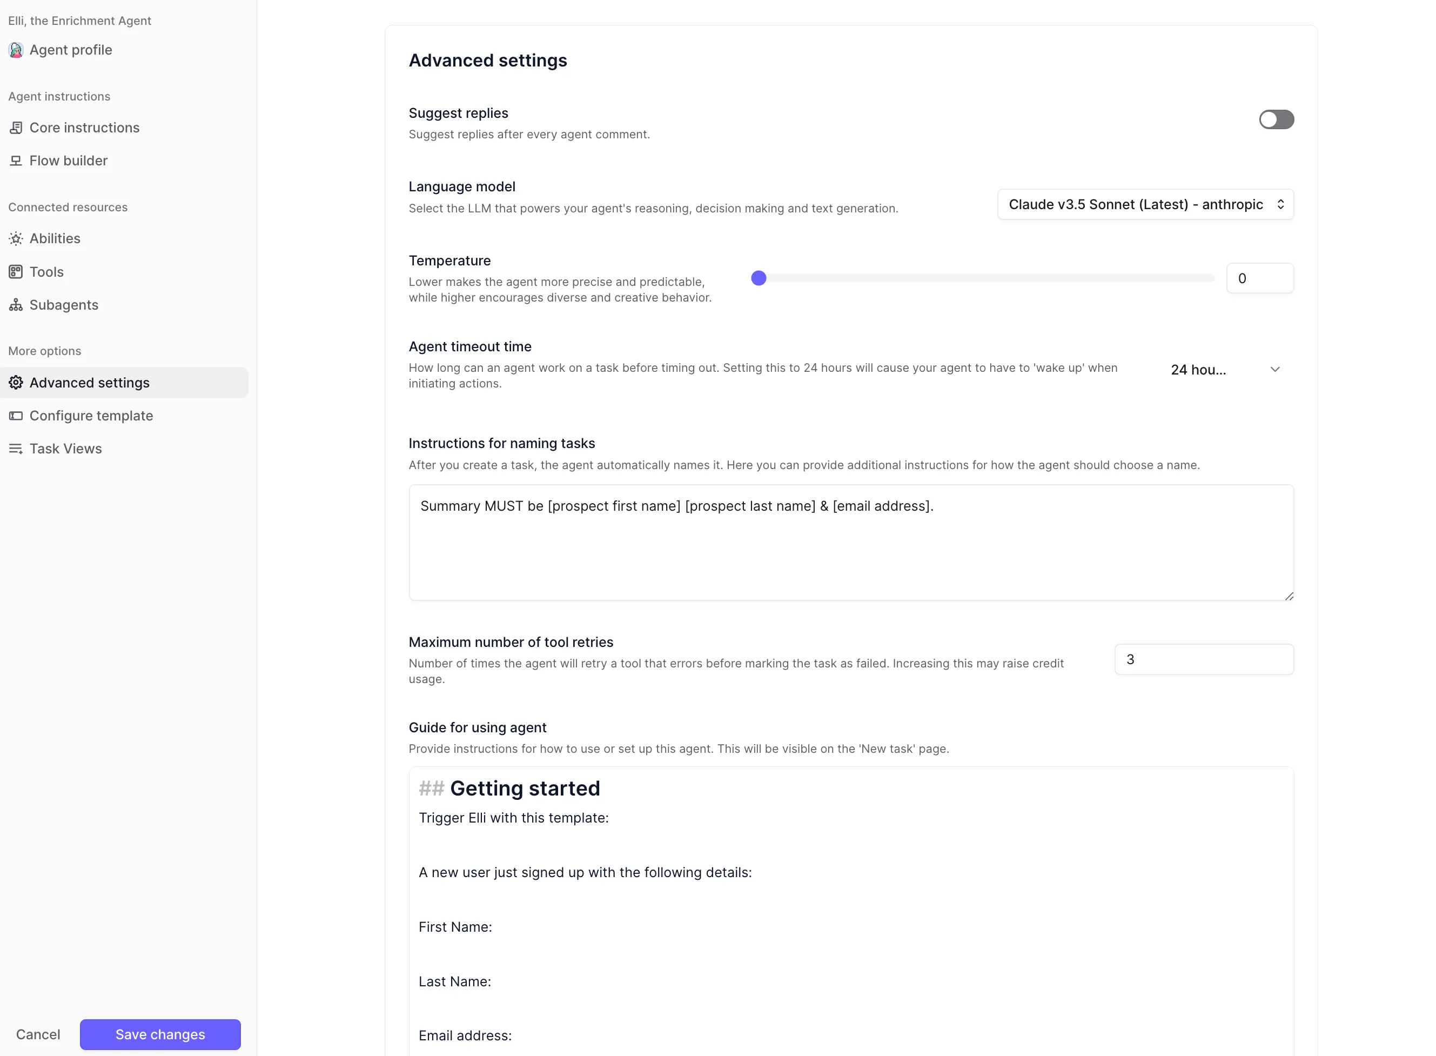Viewport: 1436px width, 1056px height.
Task: Click Cancel at the bottom left
Action: click(38, 1034)
